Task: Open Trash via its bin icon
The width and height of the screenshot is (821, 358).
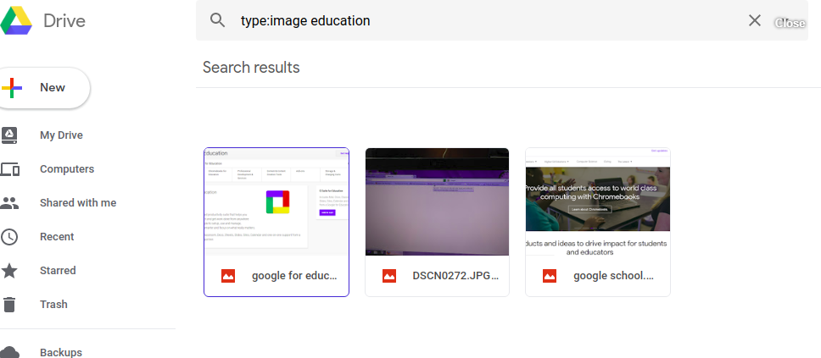Action: click(10, 305)
